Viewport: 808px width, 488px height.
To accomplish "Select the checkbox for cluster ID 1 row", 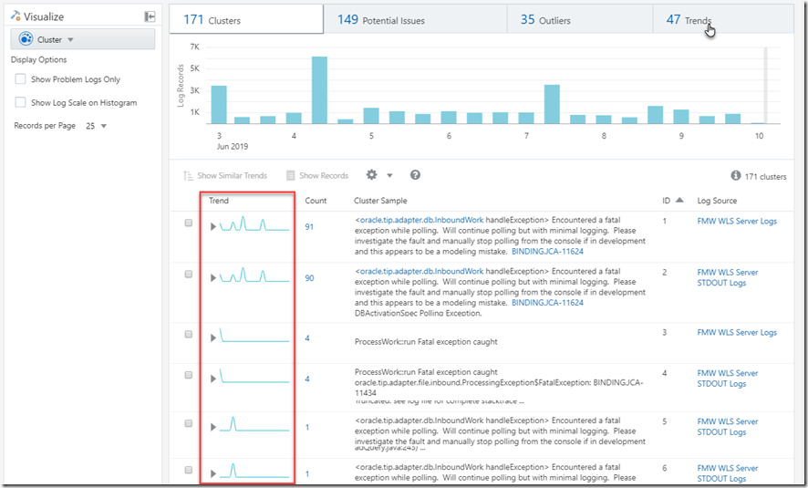I will coord(189,223).
